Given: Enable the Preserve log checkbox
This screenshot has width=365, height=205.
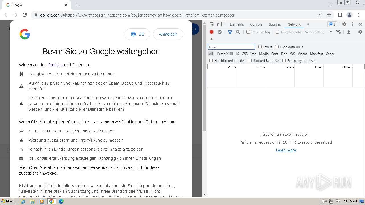Looking at the screenshot, I should 248,32.
